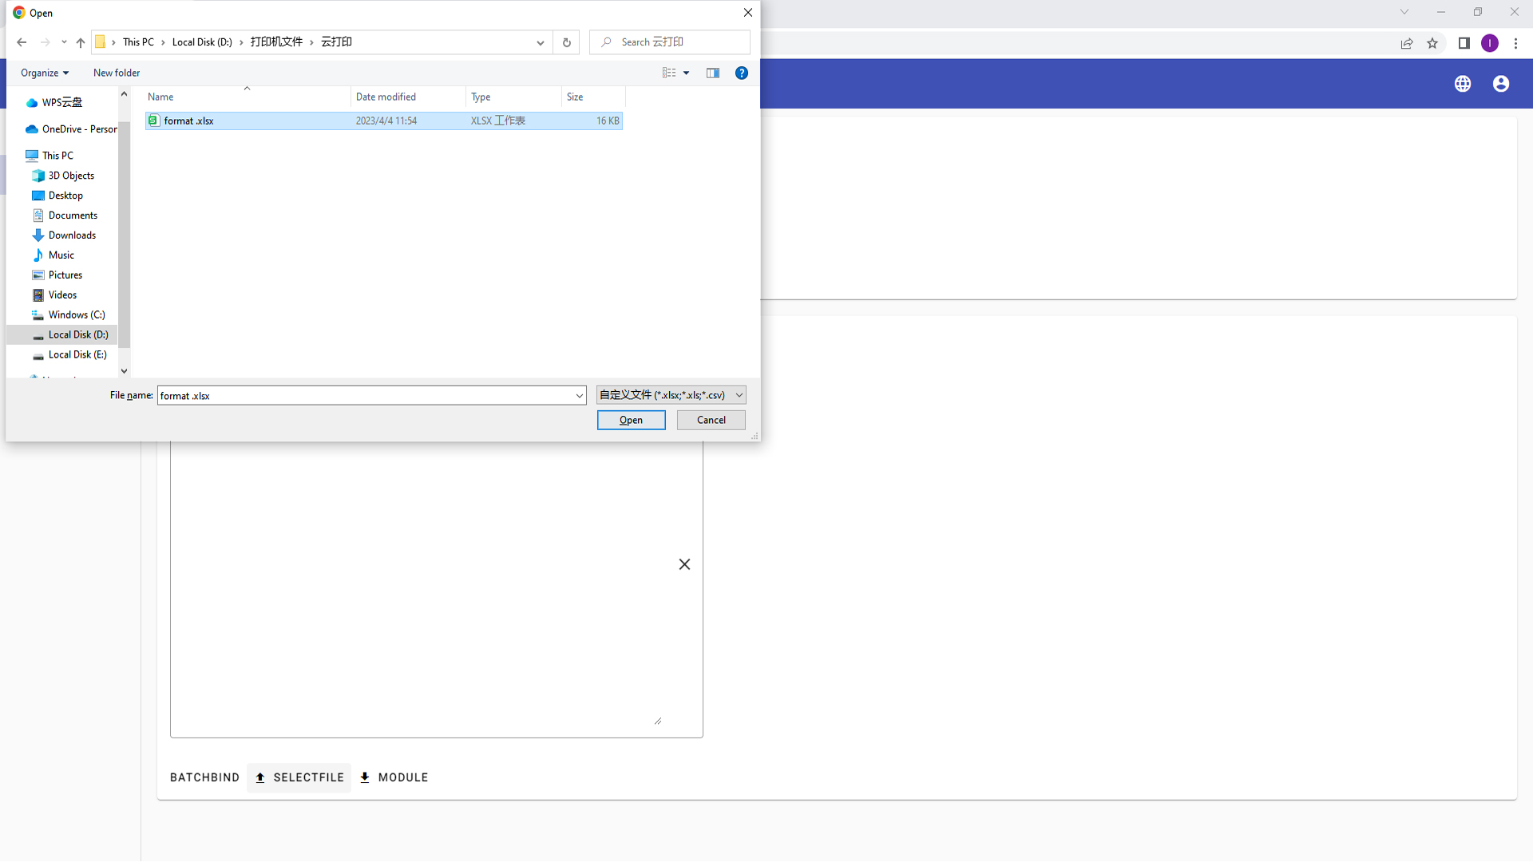This screenshot has width=1533, height=862.
Task: Select Local Disk (E:) in tree
Action: coord(77,354)
